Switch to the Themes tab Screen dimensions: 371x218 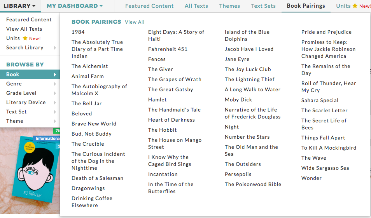pyautogui.click(x=229, y=6)
